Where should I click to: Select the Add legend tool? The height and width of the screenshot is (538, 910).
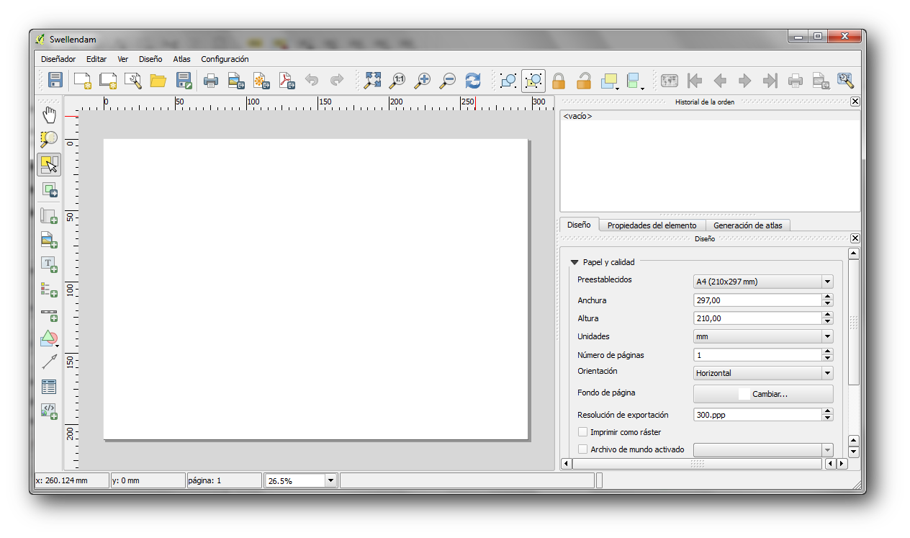pyautogui.click(x=49, y=289)
